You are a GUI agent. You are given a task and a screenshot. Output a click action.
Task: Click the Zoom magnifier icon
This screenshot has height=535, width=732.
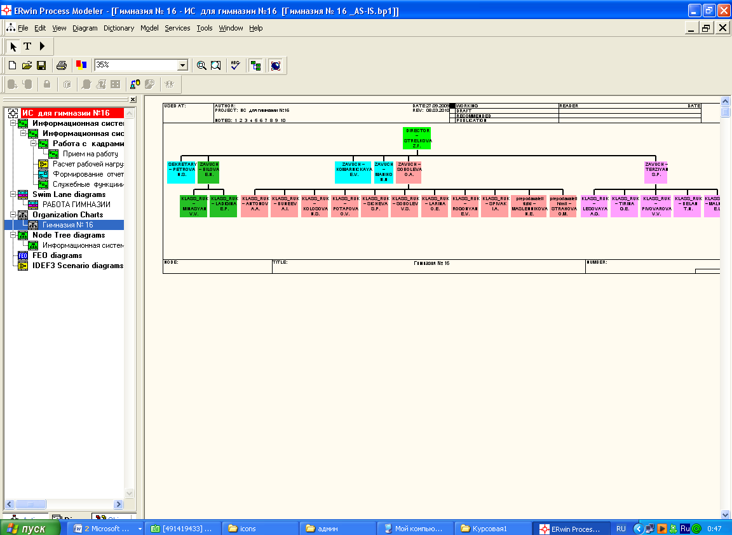coord(201,65)
